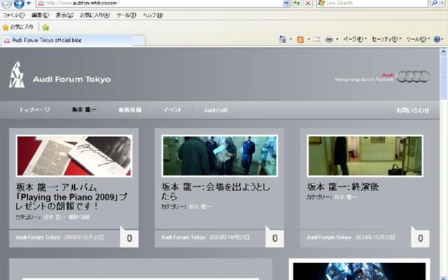Click category link under 会場を出ようとしたら post
Viewport: 448px width, 280px height.
pyautogui.click(x=199, y=206)
